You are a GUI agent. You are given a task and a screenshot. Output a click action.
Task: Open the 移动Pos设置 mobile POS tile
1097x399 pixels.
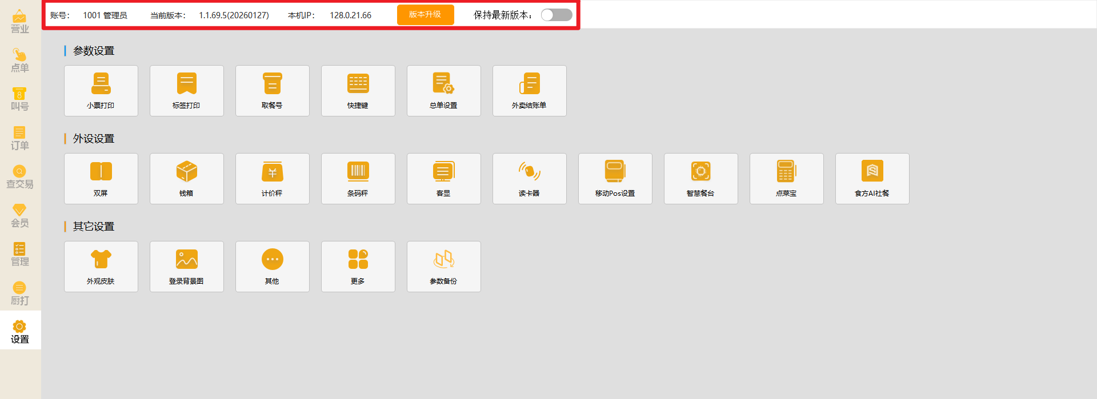(x=615, y=178)
